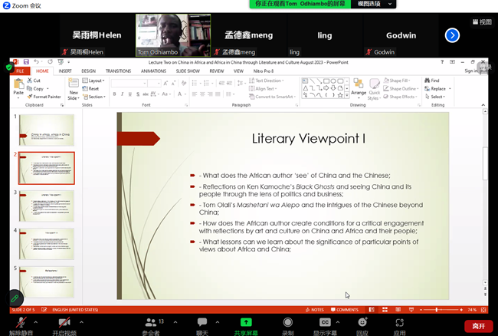The height and width of the screenshot is (336, 498).
Task: Show captions with the CC icon
Action: tap(325, 324)
